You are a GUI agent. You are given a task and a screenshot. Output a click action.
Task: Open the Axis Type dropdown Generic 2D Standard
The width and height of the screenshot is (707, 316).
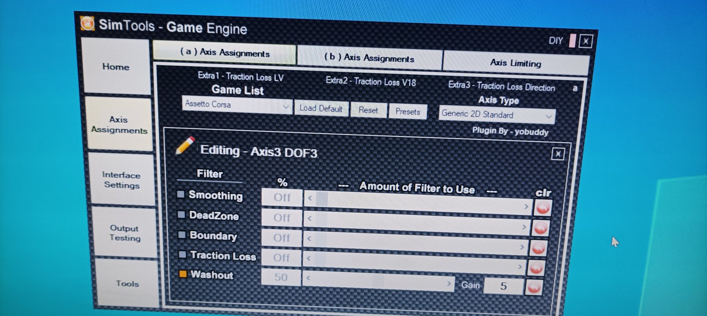pyautogui.click(x=497, y=115)
